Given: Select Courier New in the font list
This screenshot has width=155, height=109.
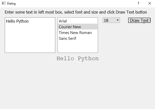Looking at the screenshot, I should coord(78,27).
